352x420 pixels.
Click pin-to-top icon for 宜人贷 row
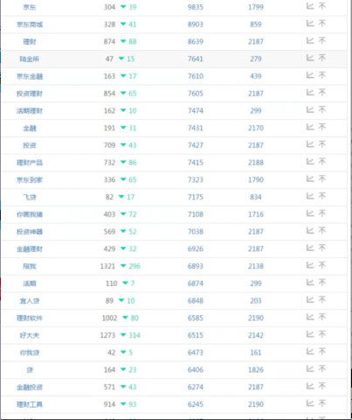[322, 300]
